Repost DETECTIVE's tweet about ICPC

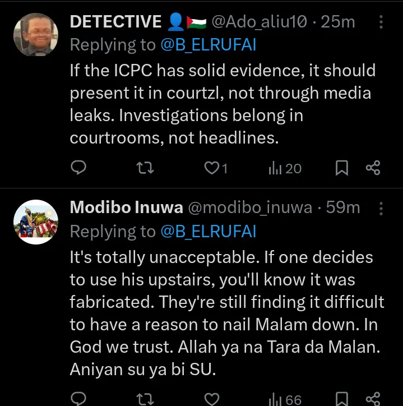[x=145, y=168]
